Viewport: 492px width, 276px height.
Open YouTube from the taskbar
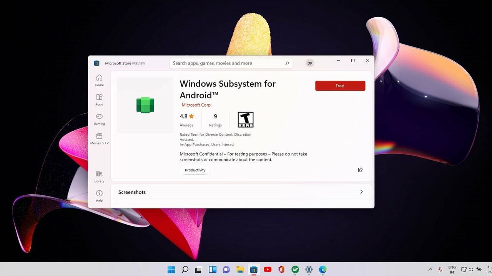(x=268, y=269)
